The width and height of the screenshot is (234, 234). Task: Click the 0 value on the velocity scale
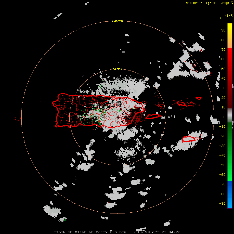224,117
